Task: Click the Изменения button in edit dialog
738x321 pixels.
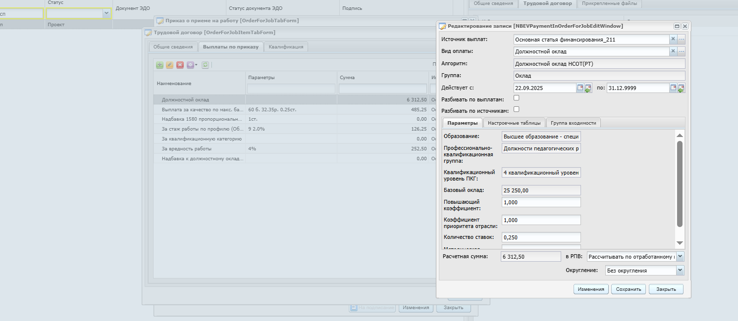Action: 591,289
